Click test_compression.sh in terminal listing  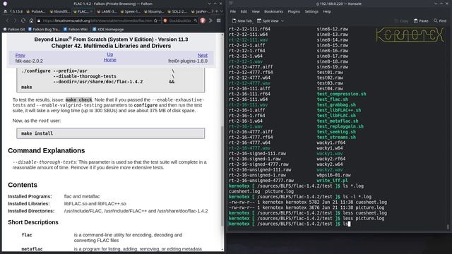(342, 94)
